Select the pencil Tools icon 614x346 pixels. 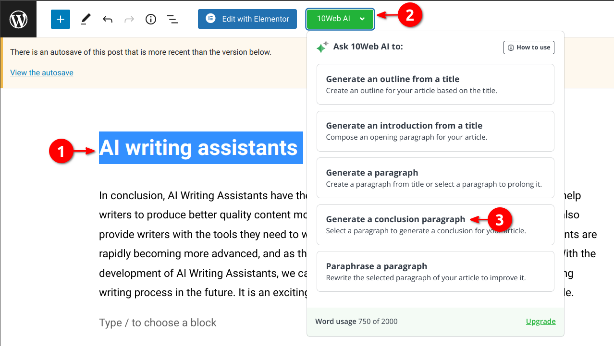(86, 19)
